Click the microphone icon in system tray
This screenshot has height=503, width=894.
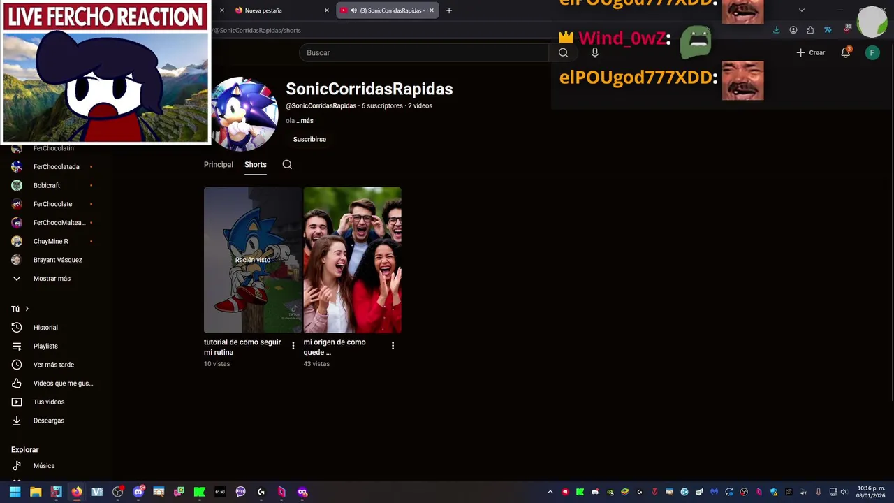coord(818,492)
